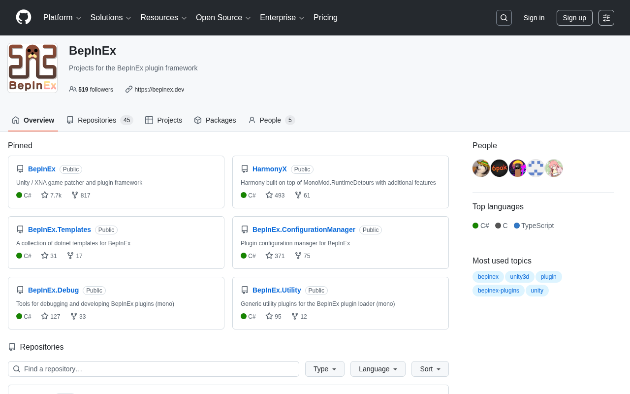Click the Find a repository search field
The height and width of the screenshot is (394, 630).
(154, 369)
